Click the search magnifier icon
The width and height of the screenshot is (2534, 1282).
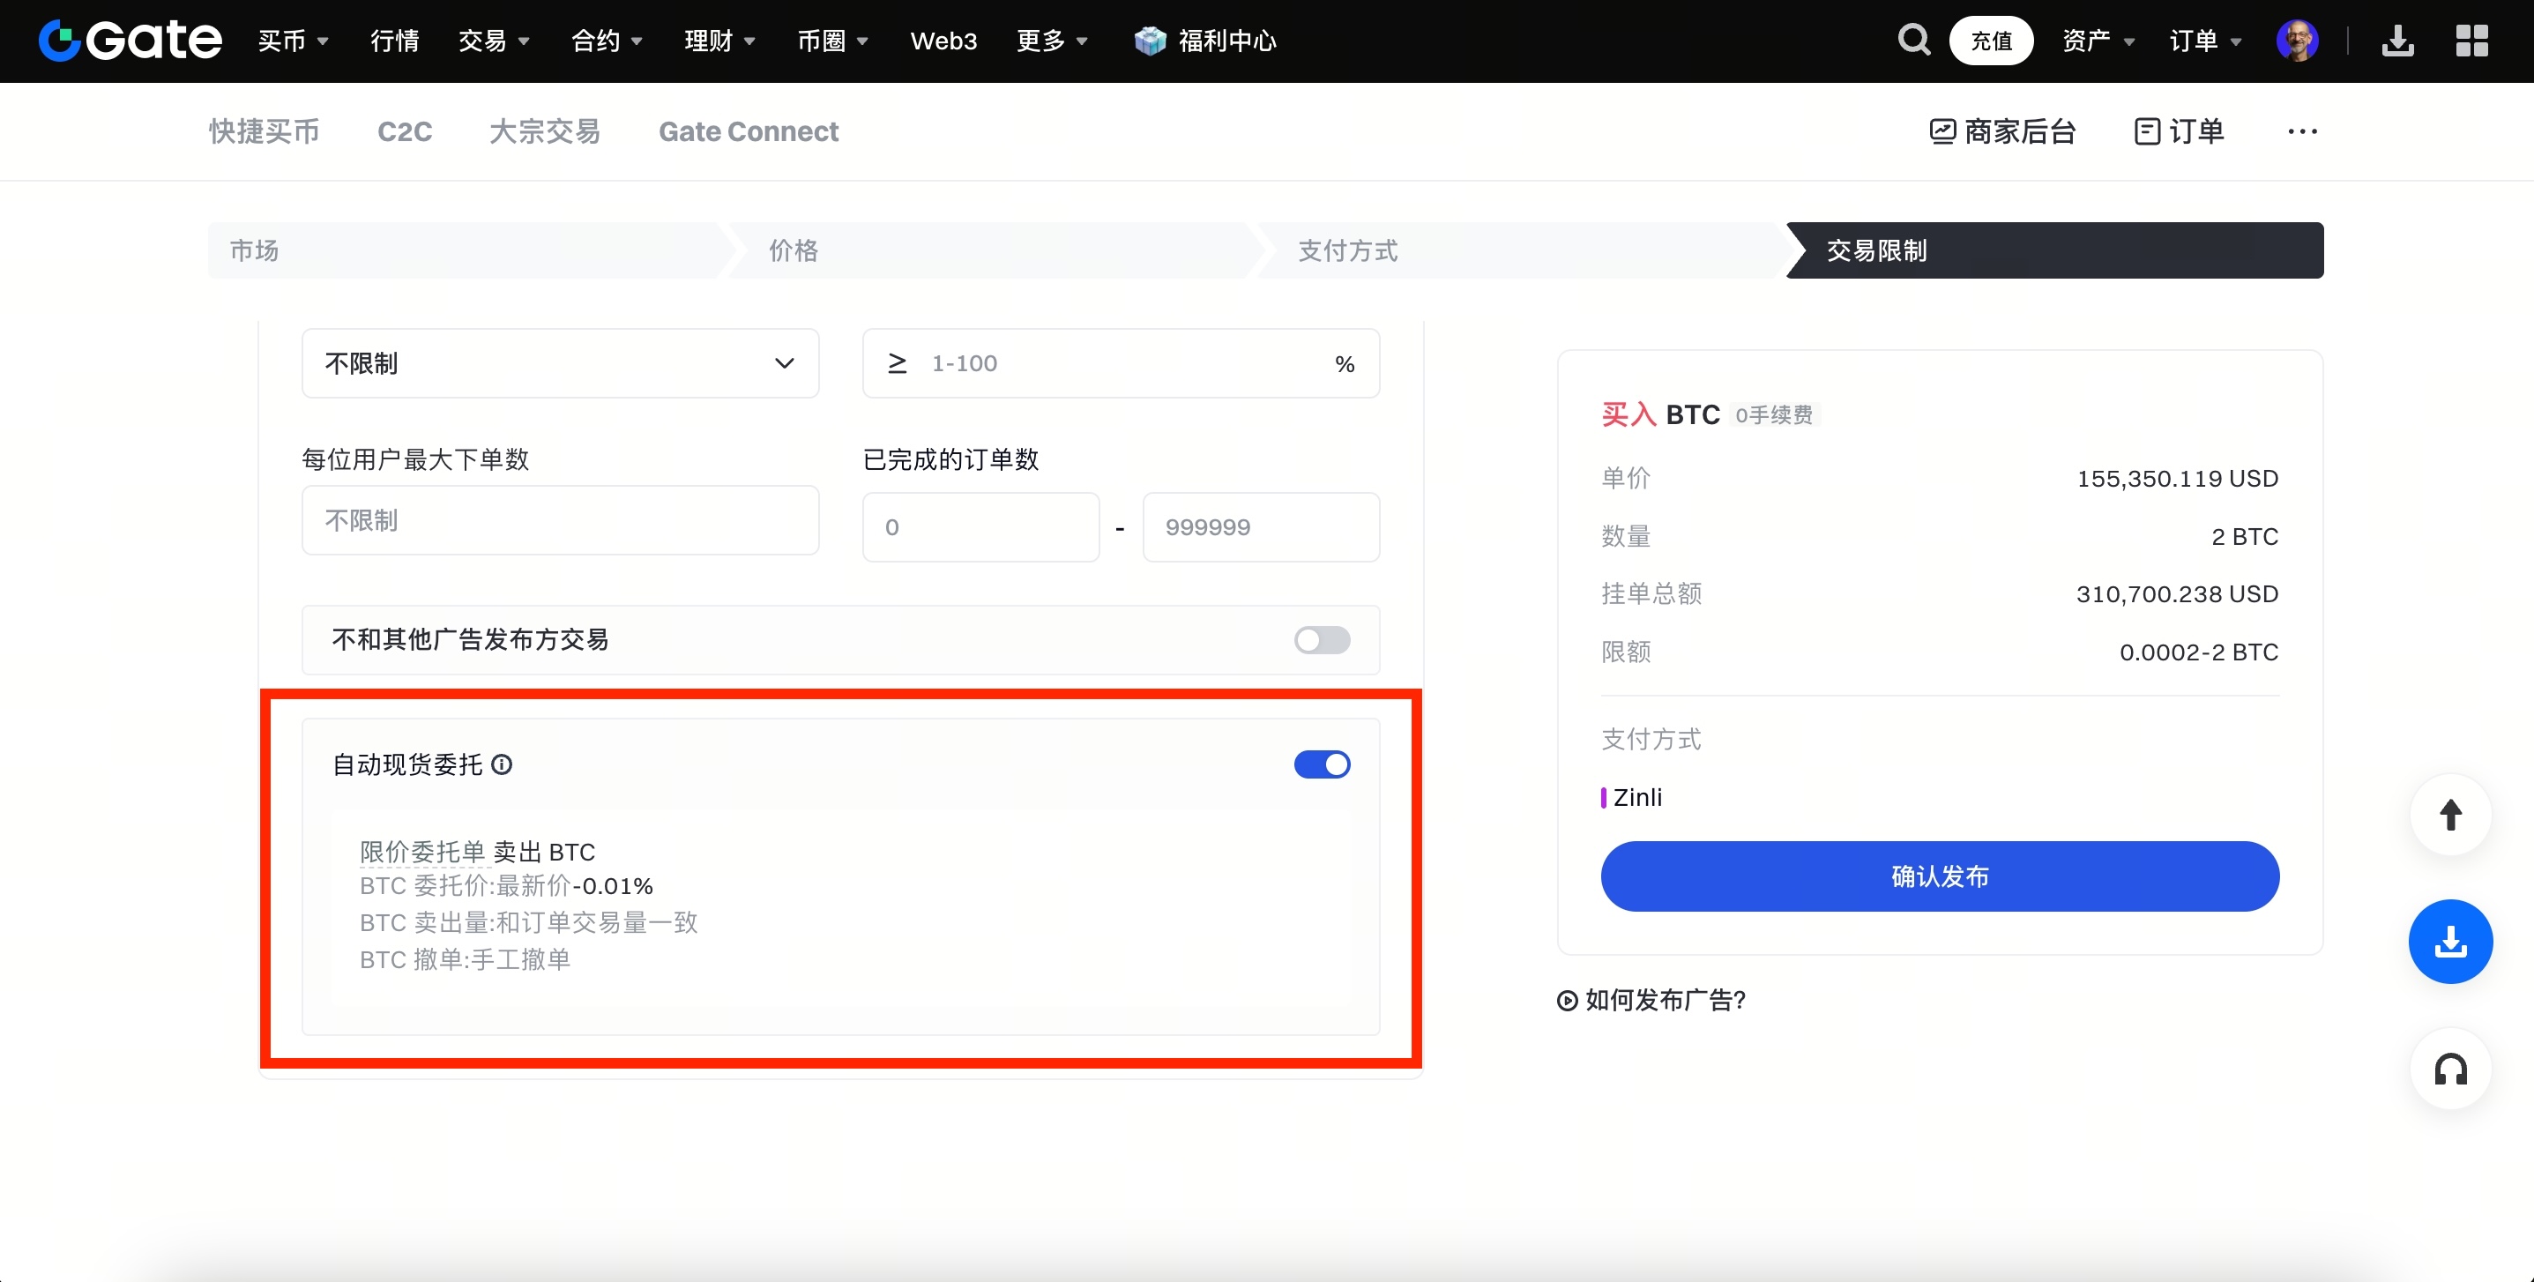coord(1912,41)
